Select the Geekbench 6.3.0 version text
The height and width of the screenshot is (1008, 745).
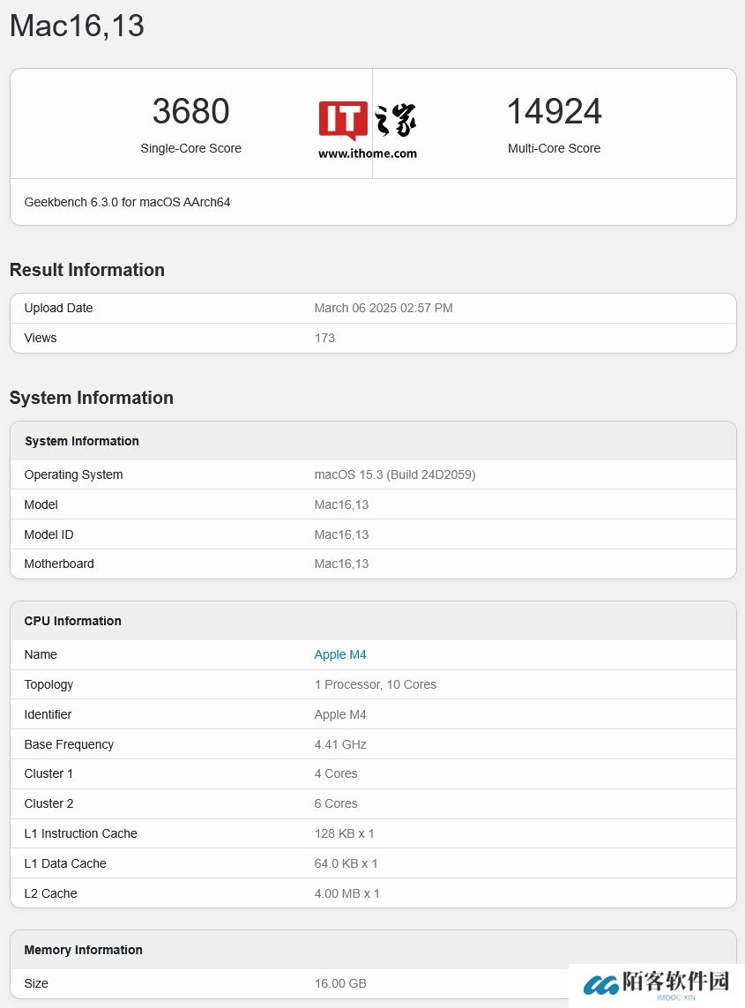127,202
